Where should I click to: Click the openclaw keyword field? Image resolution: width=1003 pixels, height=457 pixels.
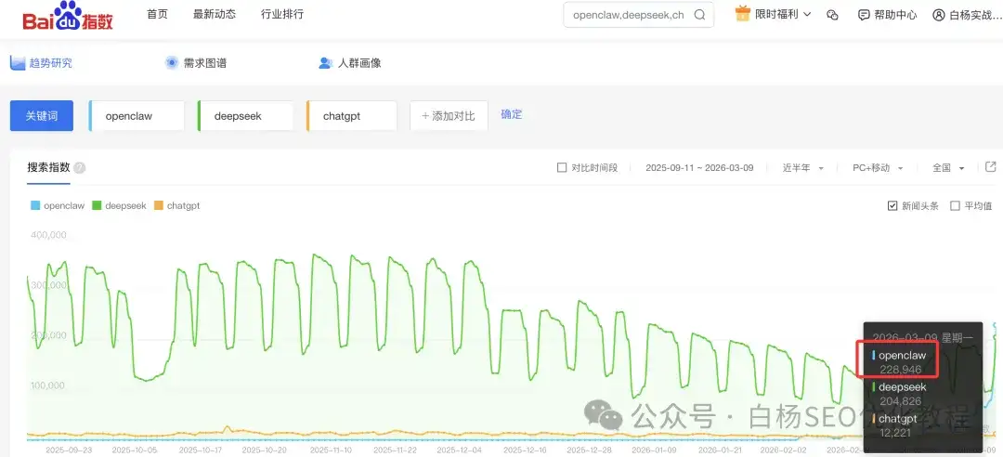[137, 116]
